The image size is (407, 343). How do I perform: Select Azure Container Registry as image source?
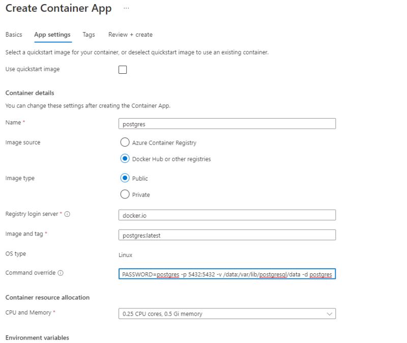click(125, 142)
